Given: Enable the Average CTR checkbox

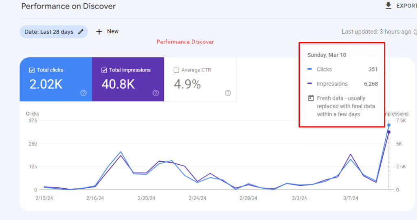Looking at the screenshot, I should coord(176,70).
